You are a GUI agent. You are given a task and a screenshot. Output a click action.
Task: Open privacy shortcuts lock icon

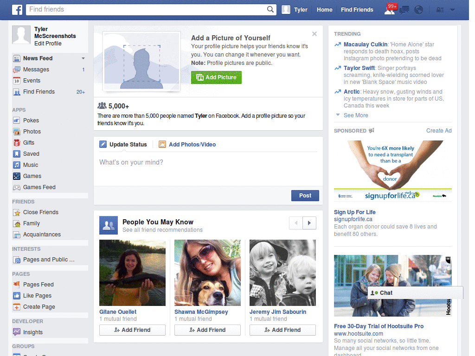click(440, 10)
